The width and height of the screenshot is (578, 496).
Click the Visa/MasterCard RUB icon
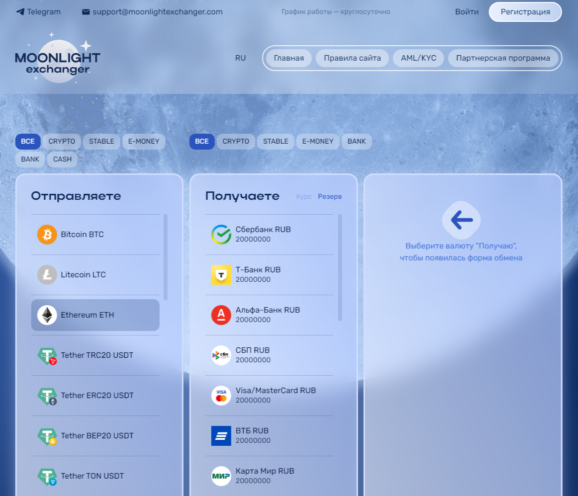coord(221,395)
